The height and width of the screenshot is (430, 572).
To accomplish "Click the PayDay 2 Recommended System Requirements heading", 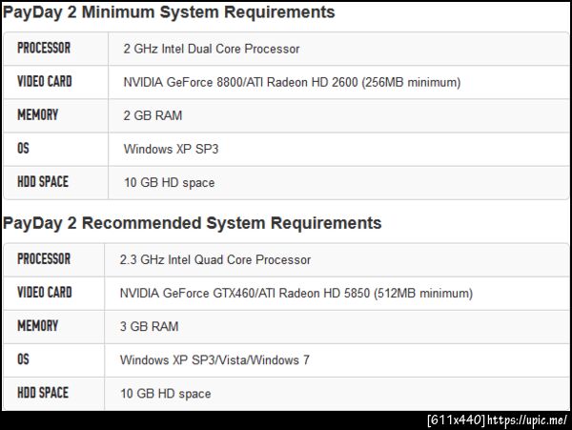I will pos(192,223).
